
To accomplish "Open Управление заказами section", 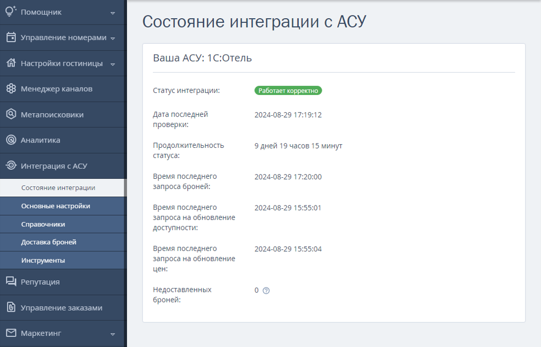I will click(x=63, y=307).
